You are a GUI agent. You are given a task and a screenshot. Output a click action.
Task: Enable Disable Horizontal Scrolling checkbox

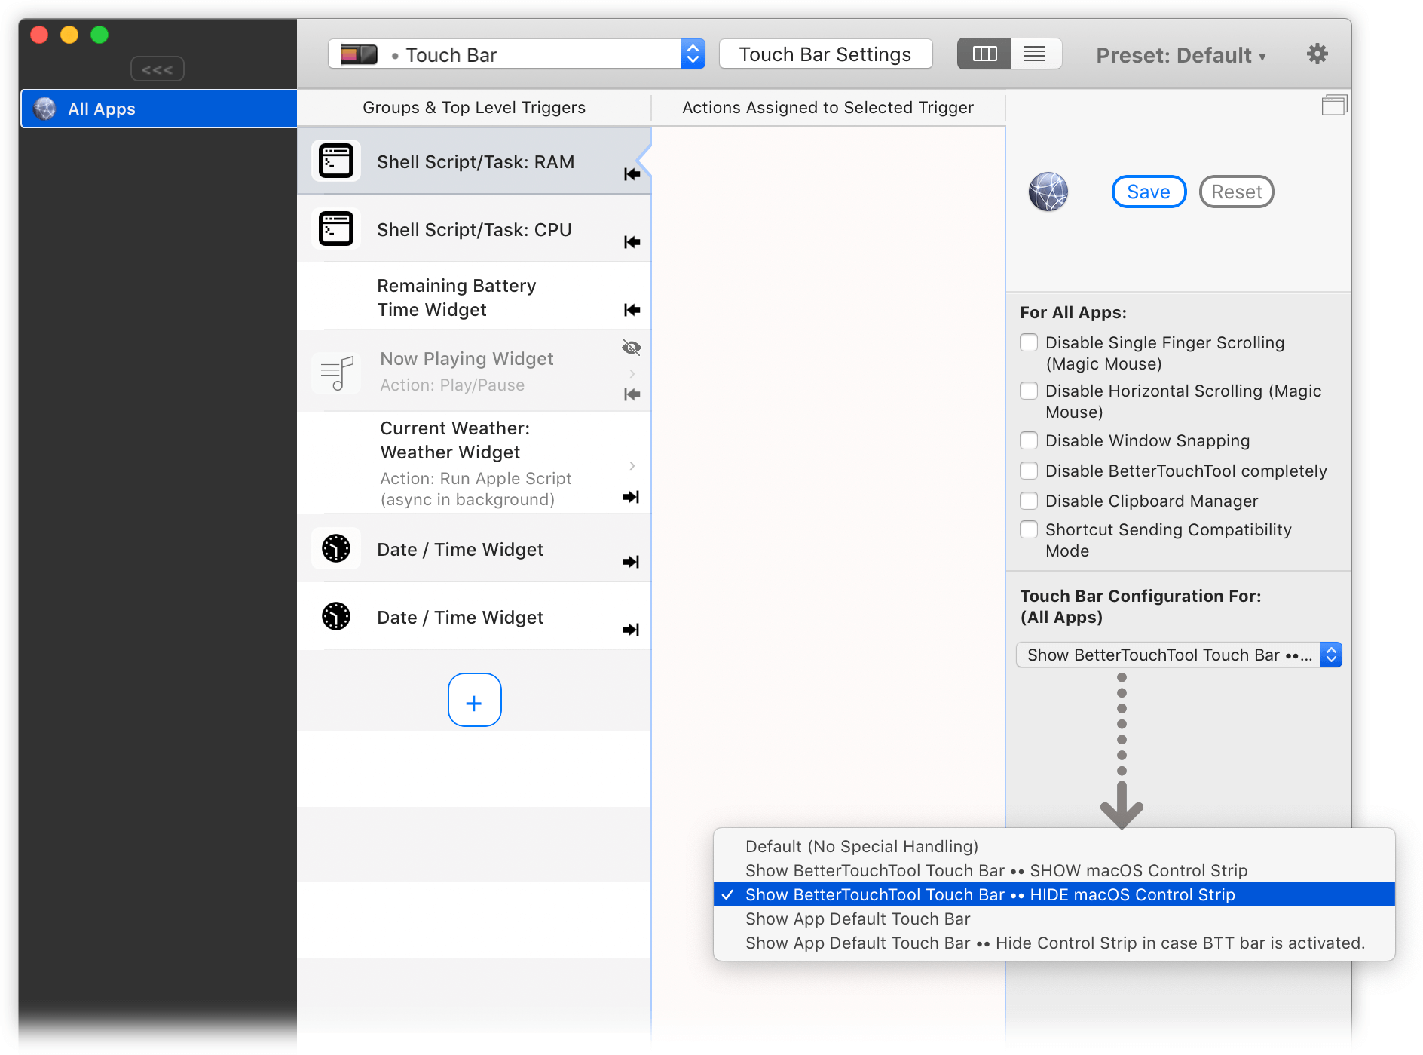click(x=1029, y=391)
